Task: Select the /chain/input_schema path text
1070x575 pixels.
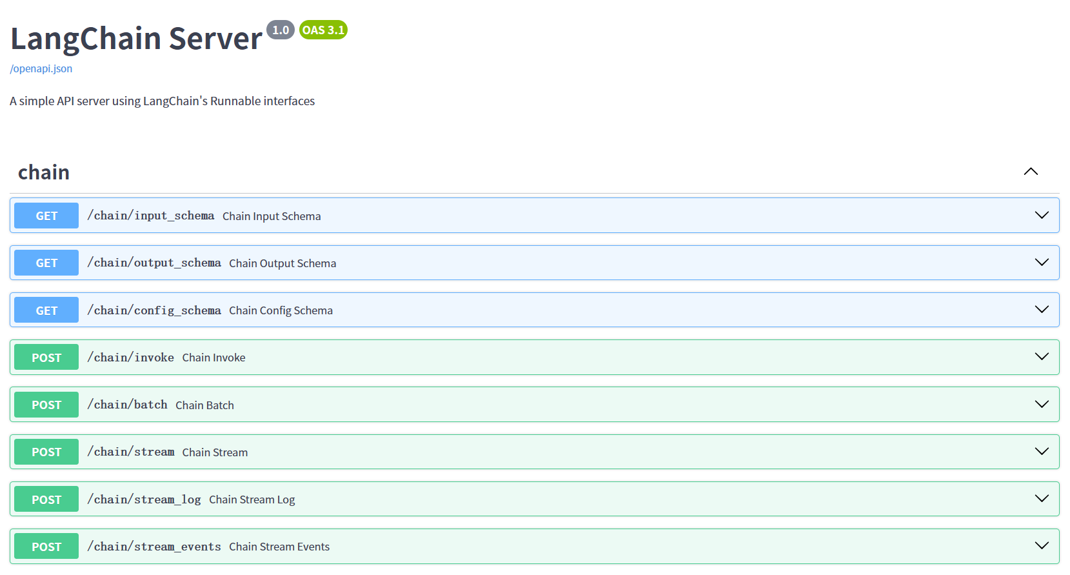Action: pos(151,216)
